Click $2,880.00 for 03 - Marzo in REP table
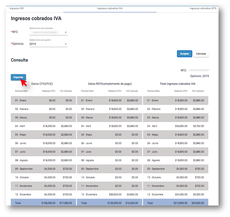 [133, 118]
